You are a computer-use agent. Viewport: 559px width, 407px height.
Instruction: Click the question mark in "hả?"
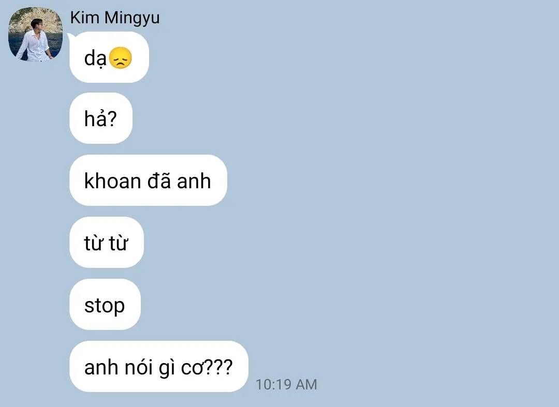[x=112, y=118]
